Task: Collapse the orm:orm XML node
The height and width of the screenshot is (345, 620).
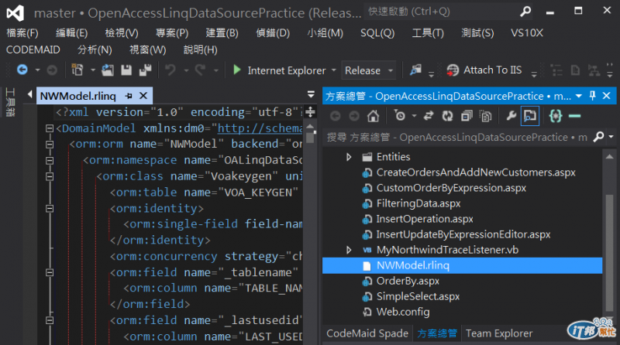Action: click(x=50, y=145)
